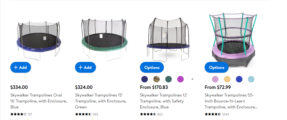Choose the camouflage color swatch

tap(157, 79)
